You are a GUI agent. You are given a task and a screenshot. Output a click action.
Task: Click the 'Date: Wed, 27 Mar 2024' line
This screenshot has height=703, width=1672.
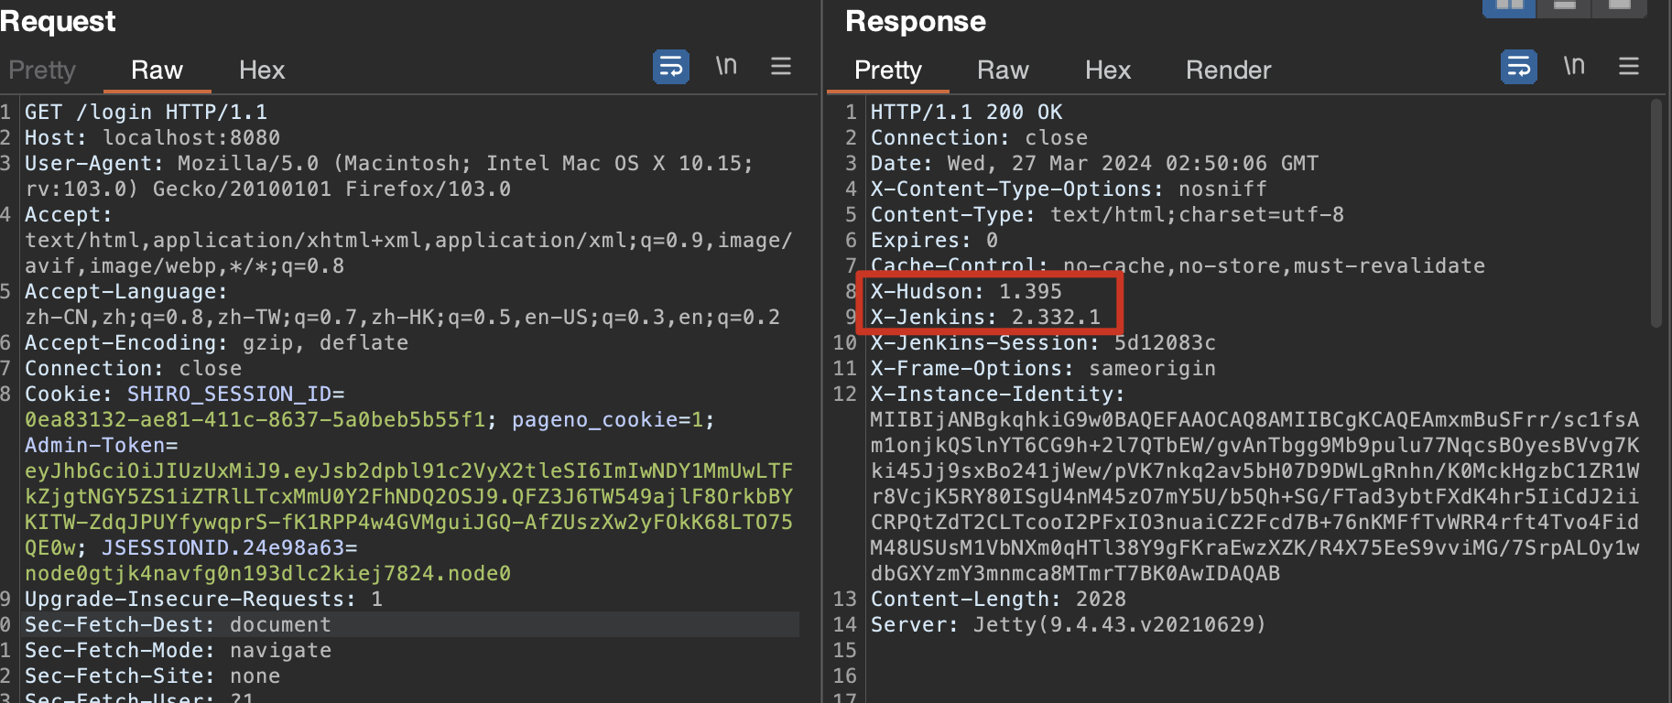(1094, 163)
